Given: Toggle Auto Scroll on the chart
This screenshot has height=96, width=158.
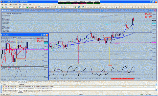Looking at the screenshot, I should 69,7.
